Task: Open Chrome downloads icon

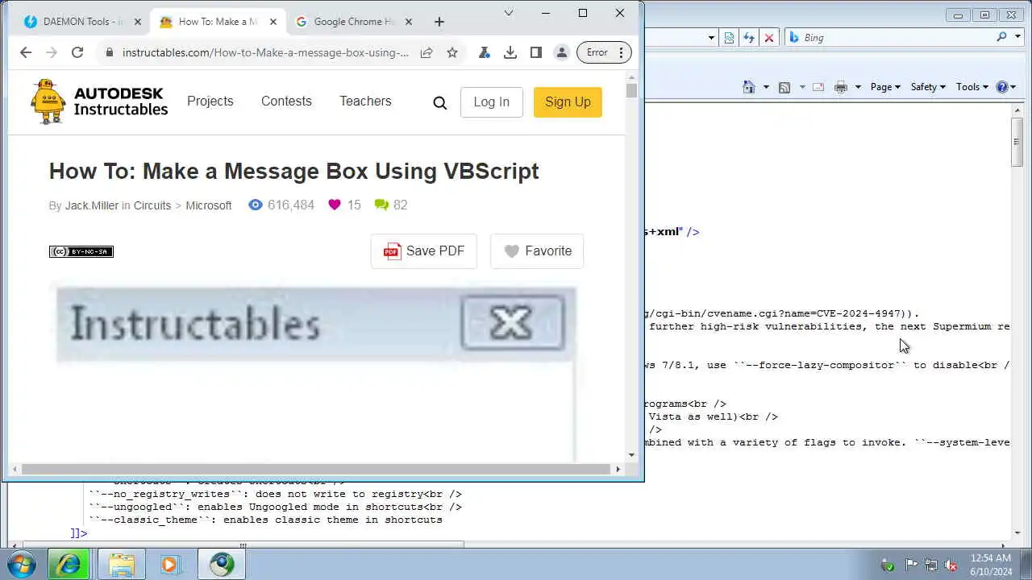Action: (510, 52)
